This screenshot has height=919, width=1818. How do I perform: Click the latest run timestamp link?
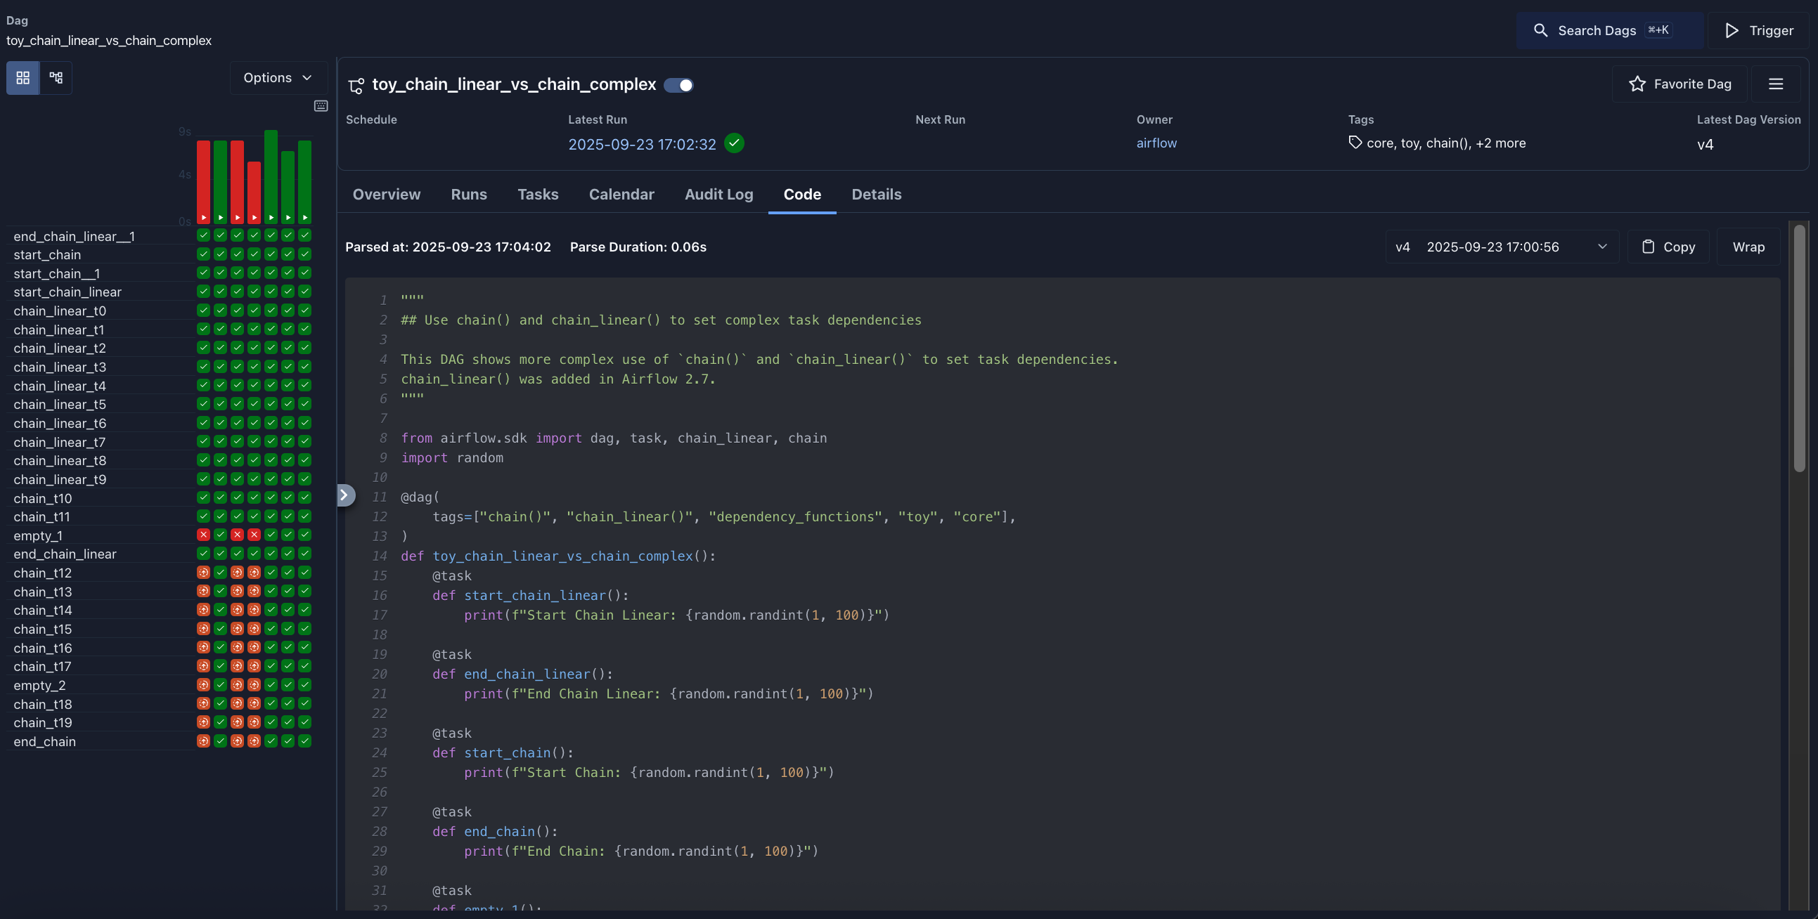[x=643, y=144]
